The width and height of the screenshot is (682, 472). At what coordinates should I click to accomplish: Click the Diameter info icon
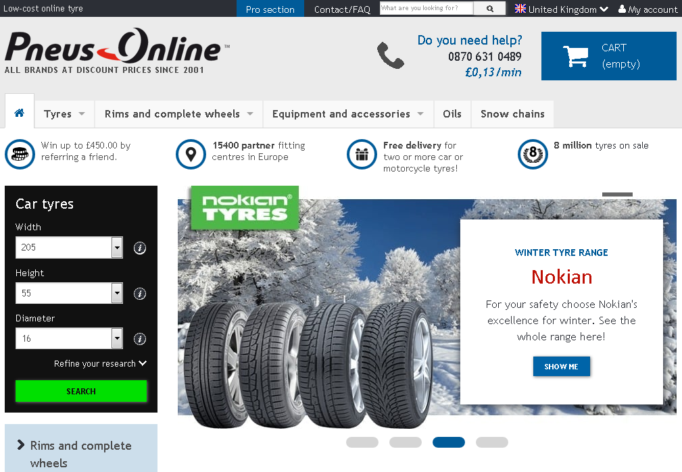[x=140, y=338]
